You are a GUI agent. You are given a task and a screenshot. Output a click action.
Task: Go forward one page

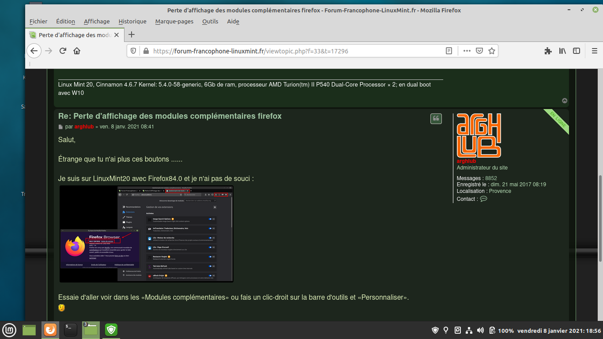[x=49, y=51]
